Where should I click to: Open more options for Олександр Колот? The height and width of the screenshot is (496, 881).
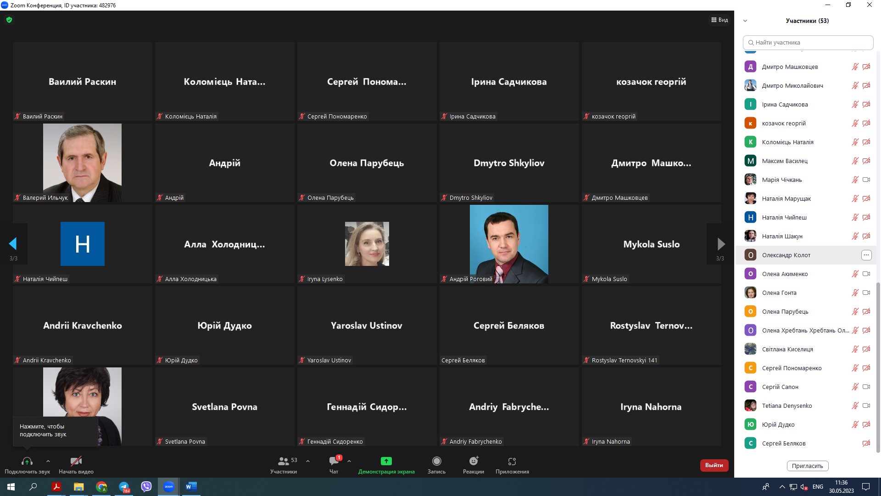click(866, 255)
